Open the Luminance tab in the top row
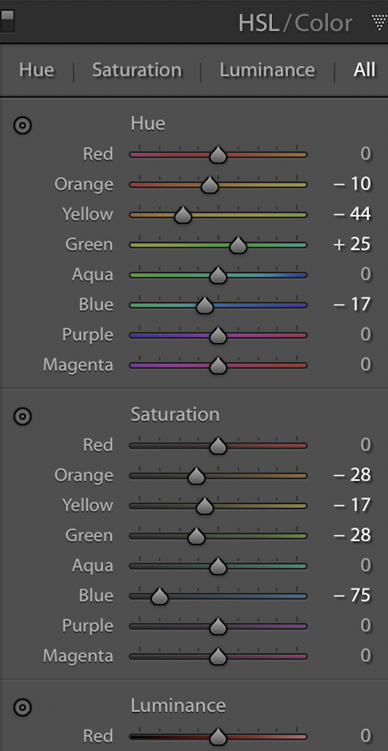The width and height of the screenshot is (388, 751). 267,70
